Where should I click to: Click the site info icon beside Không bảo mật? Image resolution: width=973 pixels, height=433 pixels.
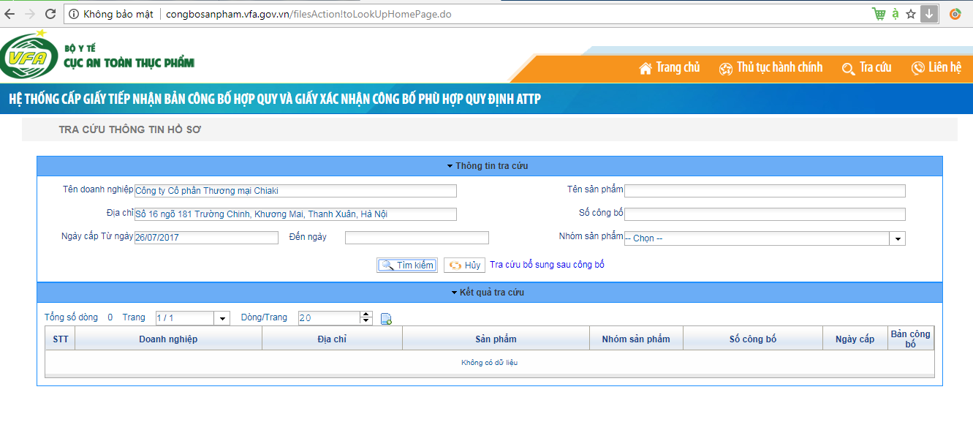pyautogui.click(x=74, y=14)
